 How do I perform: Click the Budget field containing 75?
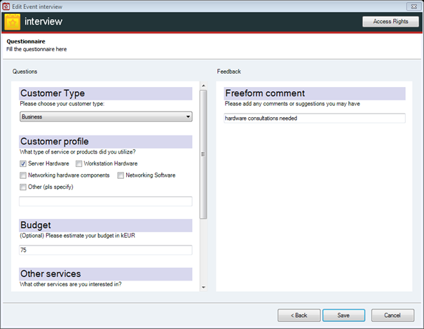click(106, 250)
